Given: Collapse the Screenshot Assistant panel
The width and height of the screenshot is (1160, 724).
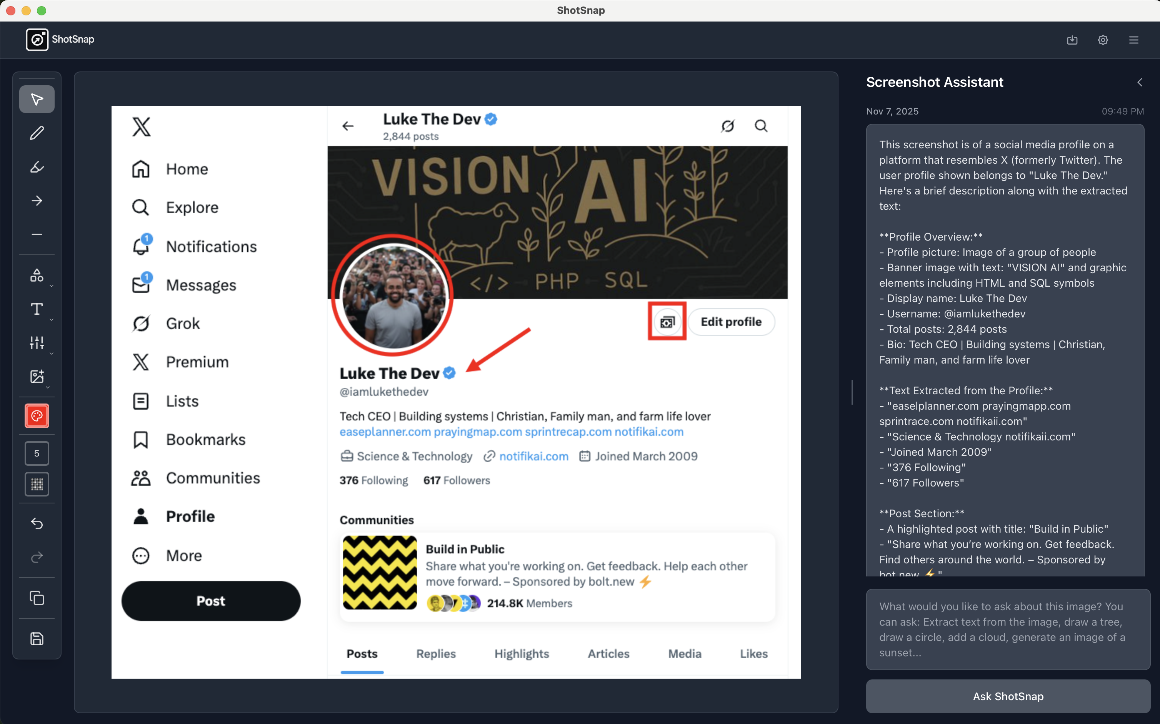Looking at the screenshot, I should click(1139, 82).
